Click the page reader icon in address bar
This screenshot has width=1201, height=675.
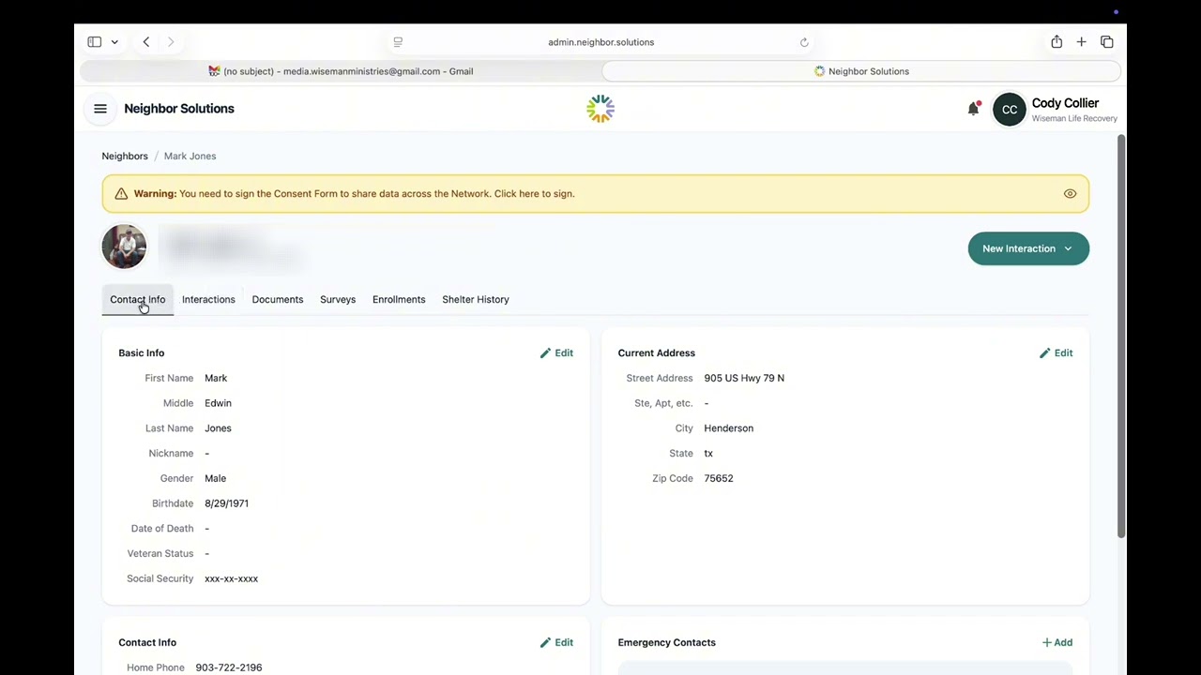(x=398, y=42)
